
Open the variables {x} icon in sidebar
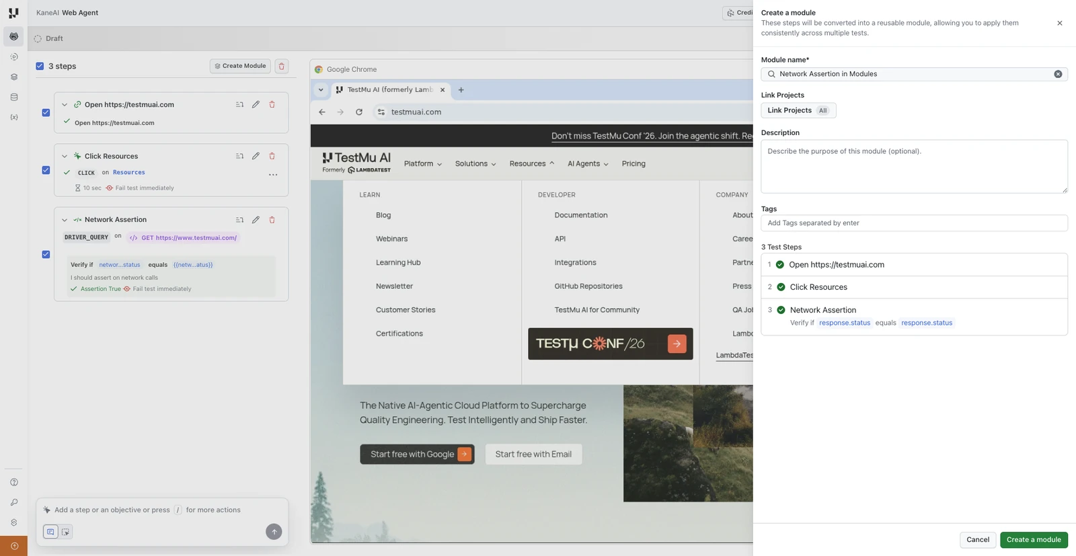[x=13, y=118]
